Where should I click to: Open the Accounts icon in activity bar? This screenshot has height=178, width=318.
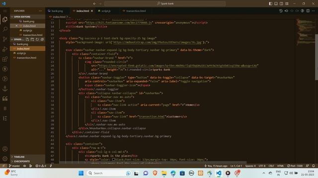click(x=5, y=149)
